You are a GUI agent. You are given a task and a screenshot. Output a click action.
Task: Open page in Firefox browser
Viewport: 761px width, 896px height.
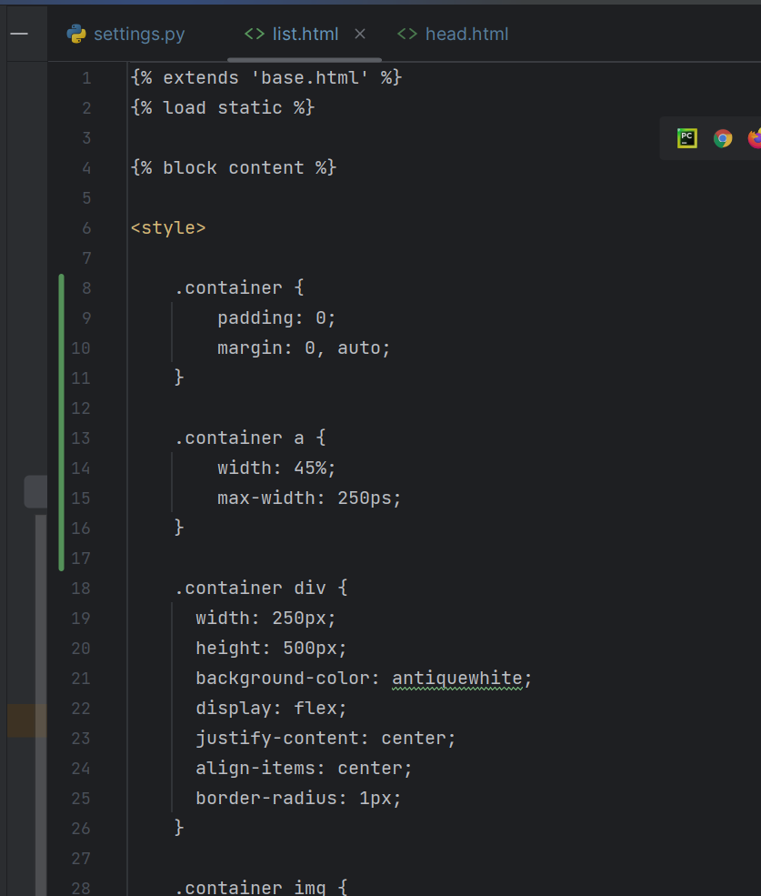755,138
